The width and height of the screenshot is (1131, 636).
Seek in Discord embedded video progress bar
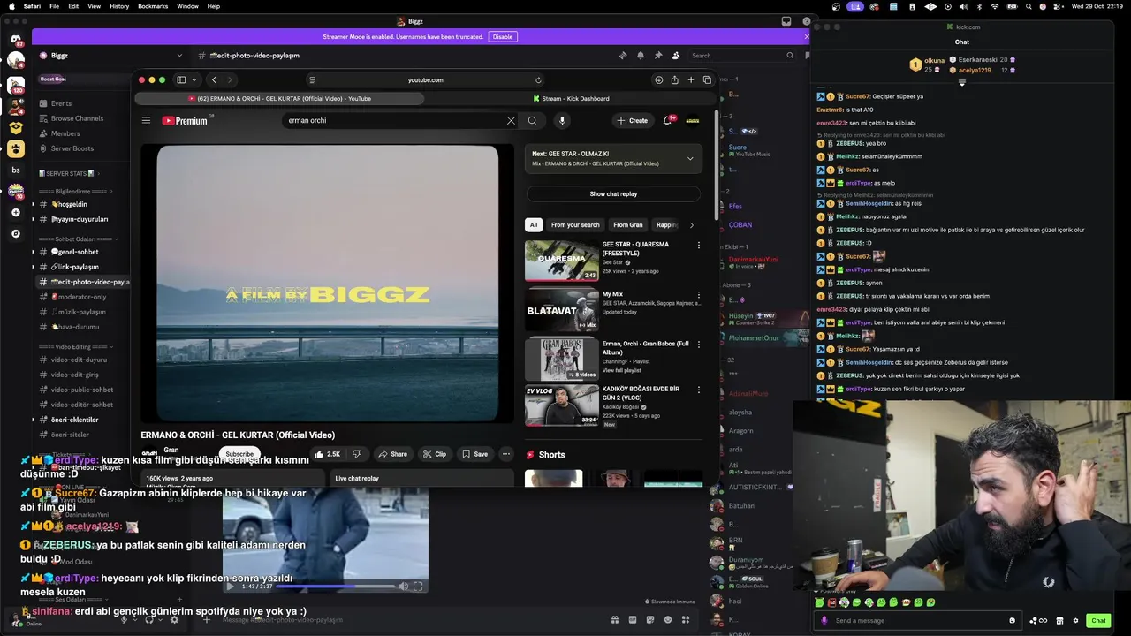tap(335, 586)
